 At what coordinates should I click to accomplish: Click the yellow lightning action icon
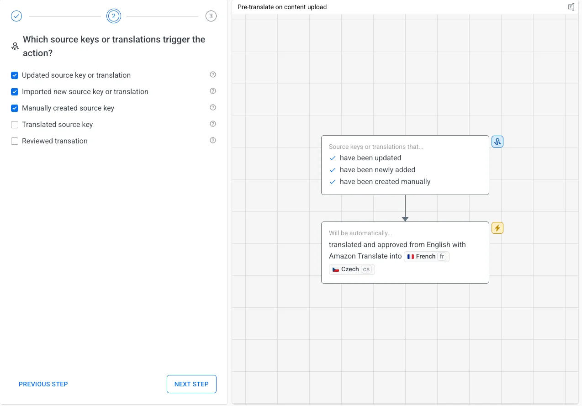coord(497,228)
